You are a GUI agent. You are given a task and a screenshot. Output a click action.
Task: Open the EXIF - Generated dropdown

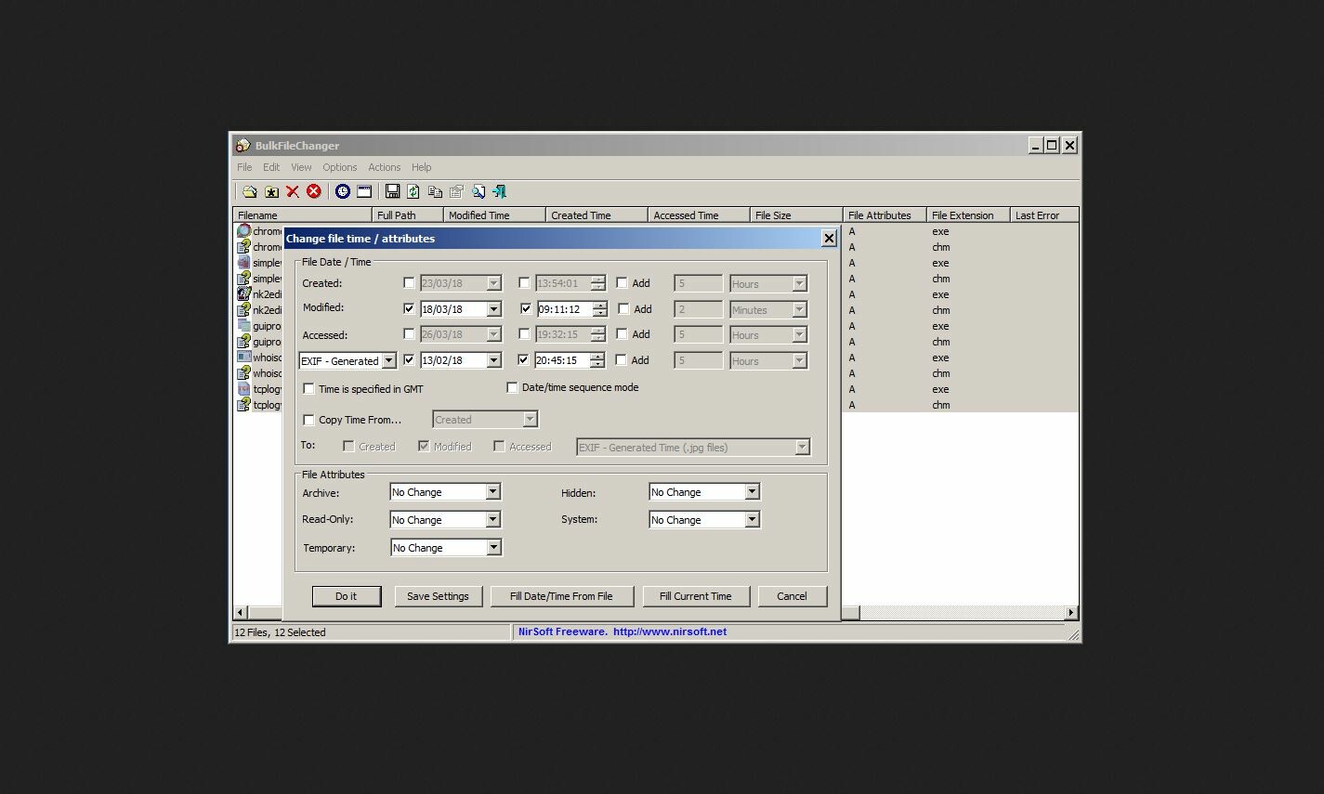coord(388,360)
